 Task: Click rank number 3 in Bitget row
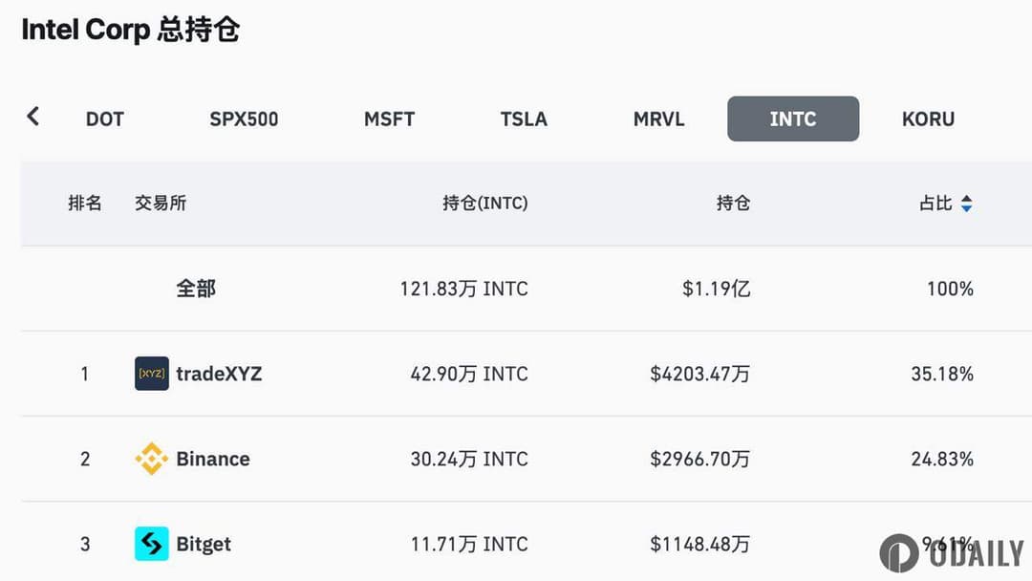coord(85,544)
